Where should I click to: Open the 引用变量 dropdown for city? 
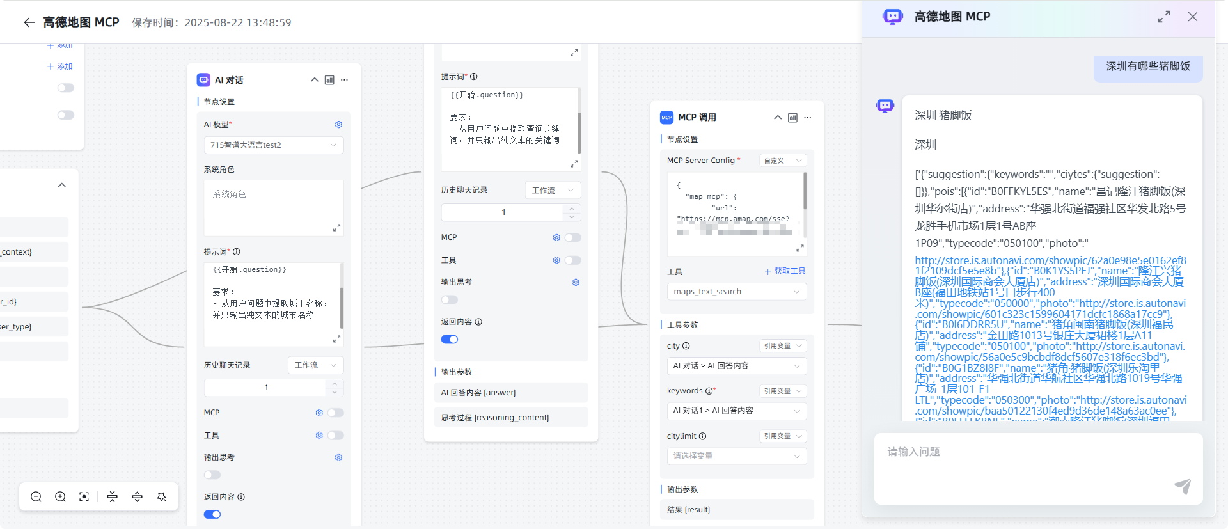click(783, 346)
